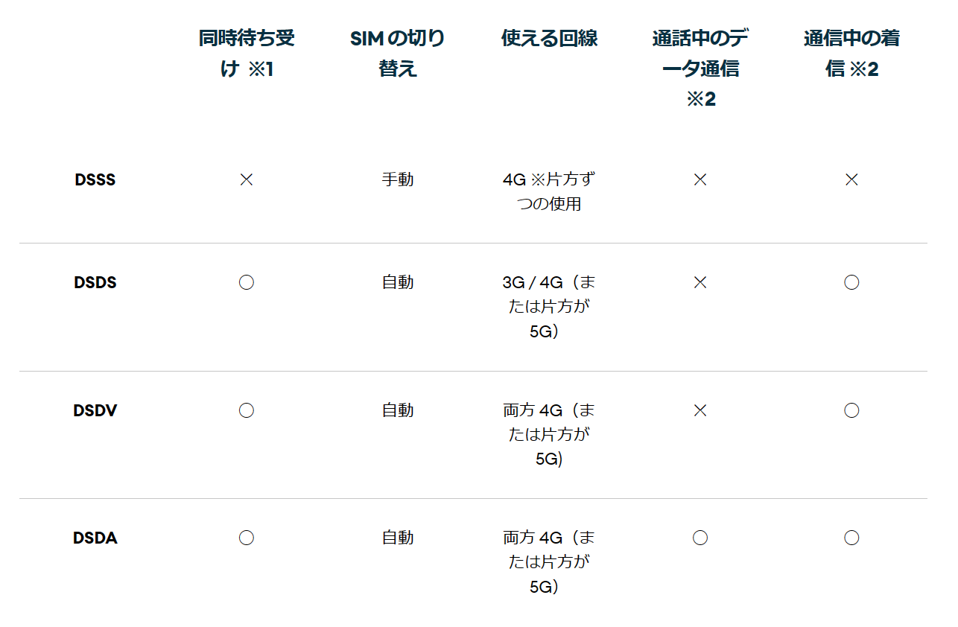Image resolution: width=958 pixels, height=627 pixels.
Task: Click the ○ under 通信中の着信 for DSDV
Action: (851, 410)
